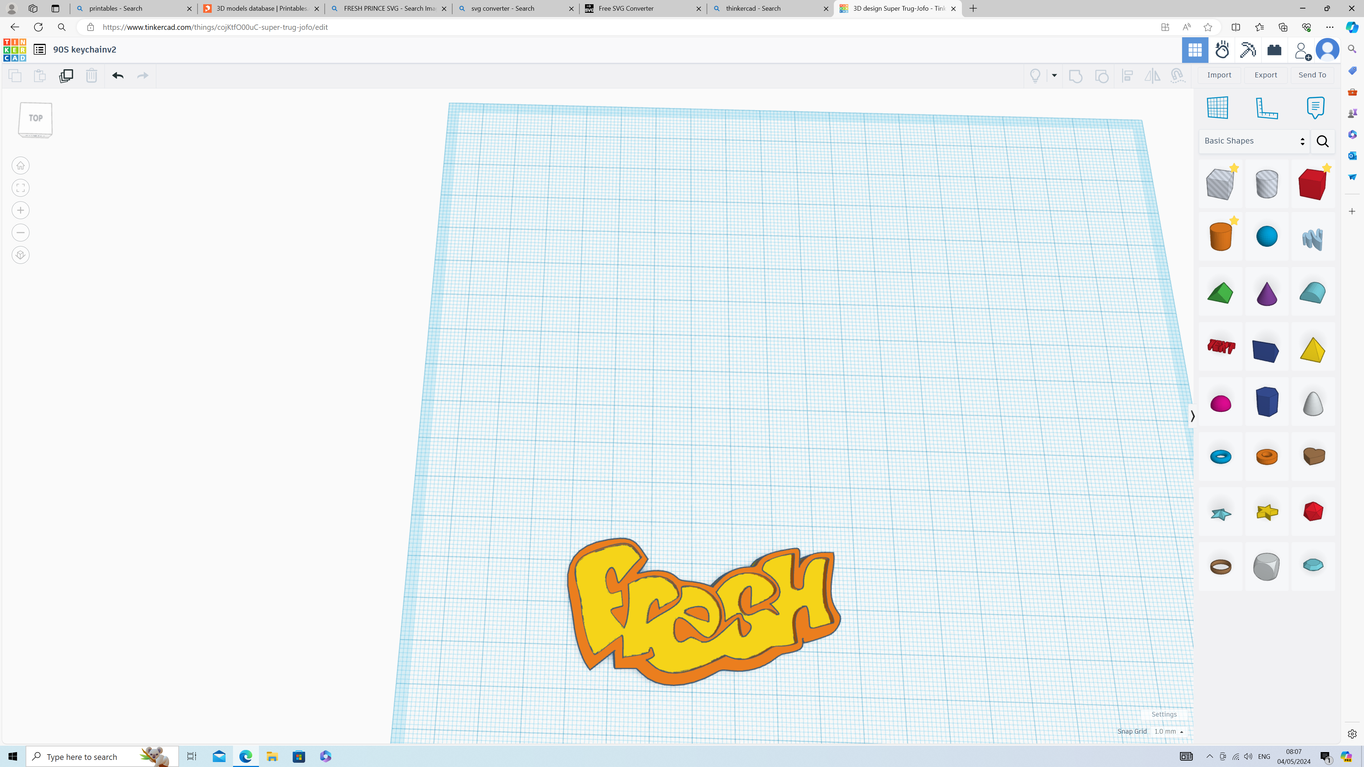Open the Basic Shapes dropdown
This screenshot has width=1364, height=767.
1254,141
